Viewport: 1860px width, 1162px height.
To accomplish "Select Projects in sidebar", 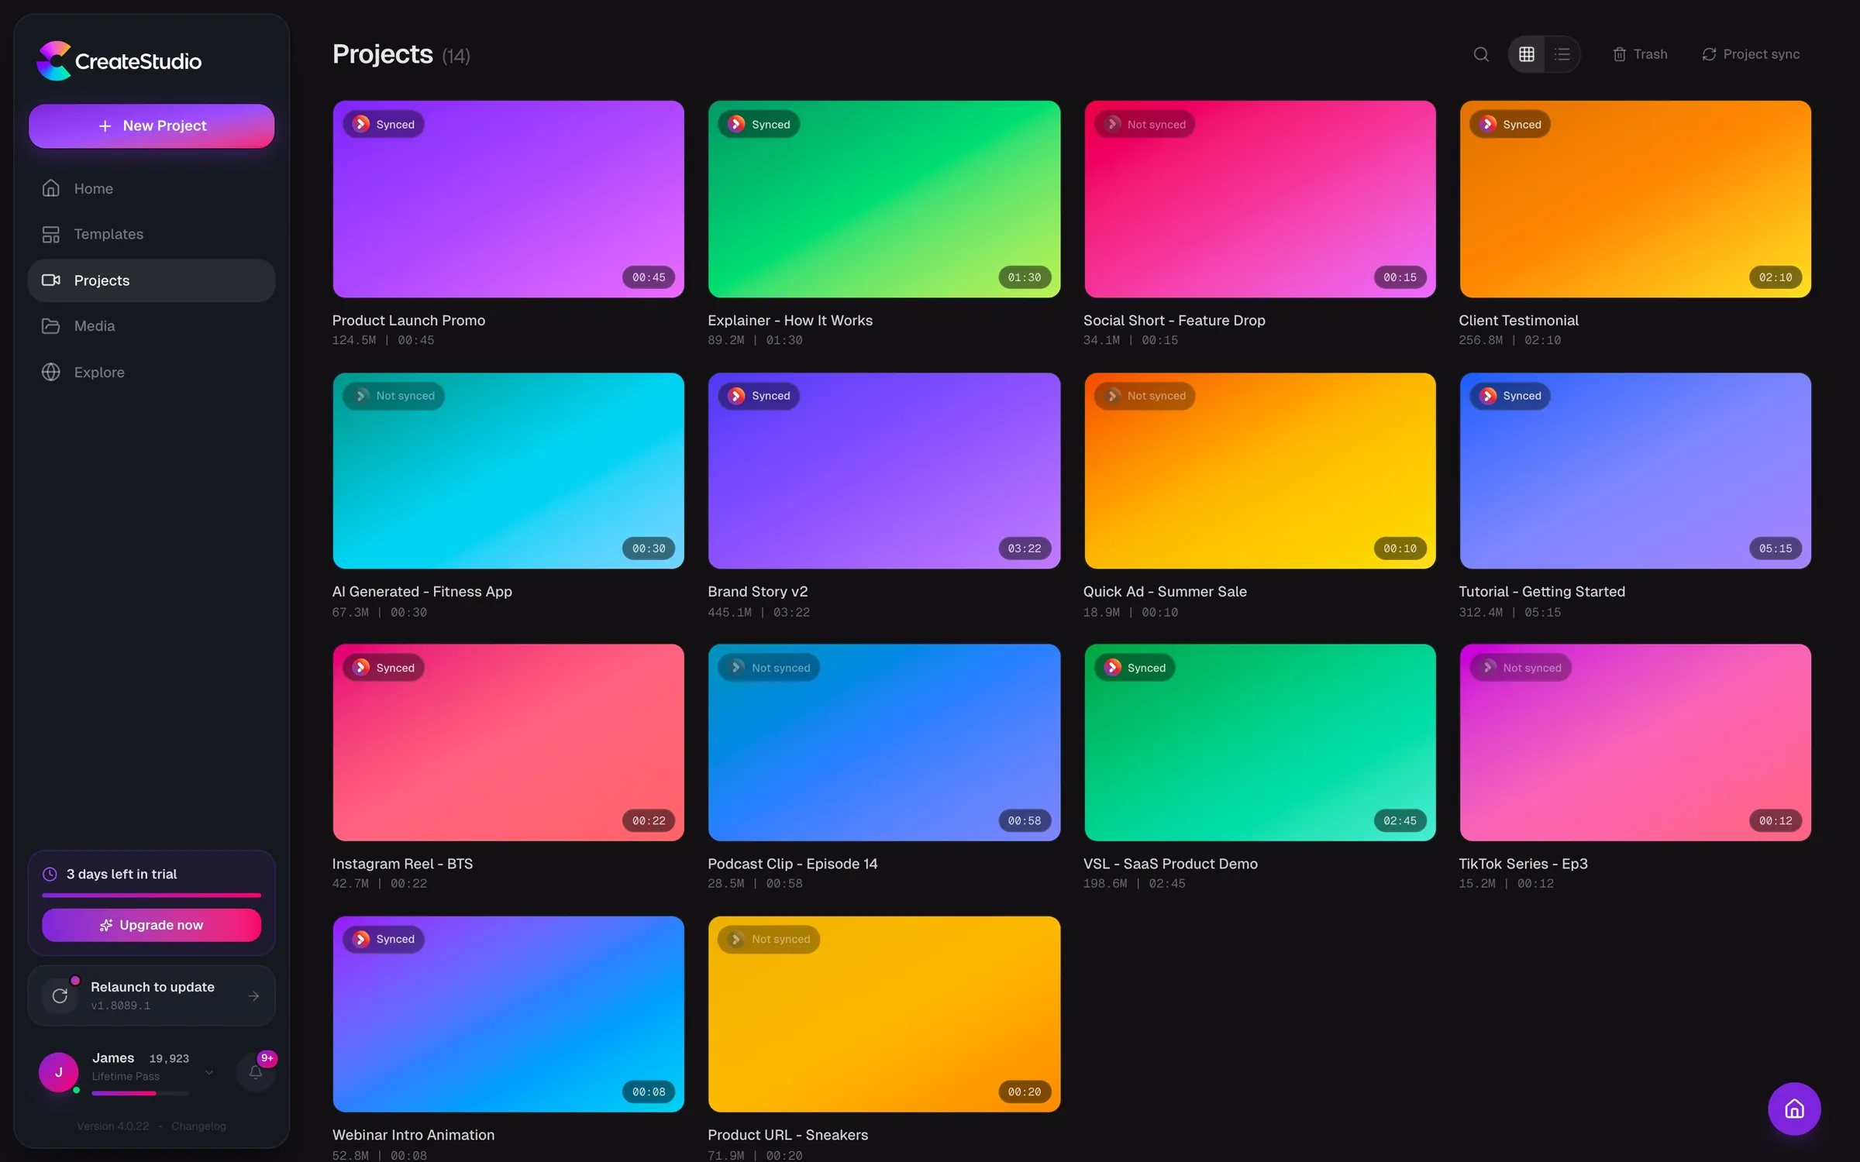I will (152, 280).
